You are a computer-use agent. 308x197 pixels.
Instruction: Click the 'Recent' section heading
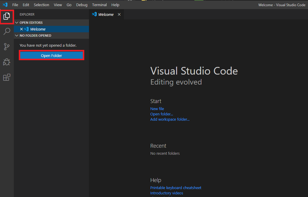[x=158, y=146]
